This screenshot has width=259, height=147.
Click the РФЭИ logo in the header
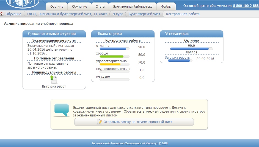click(23, 3)
